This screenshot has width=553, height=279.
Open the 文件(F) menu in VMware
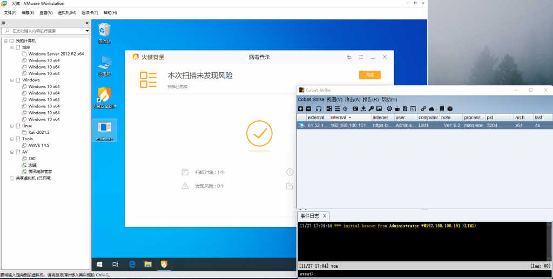[10, 13]
